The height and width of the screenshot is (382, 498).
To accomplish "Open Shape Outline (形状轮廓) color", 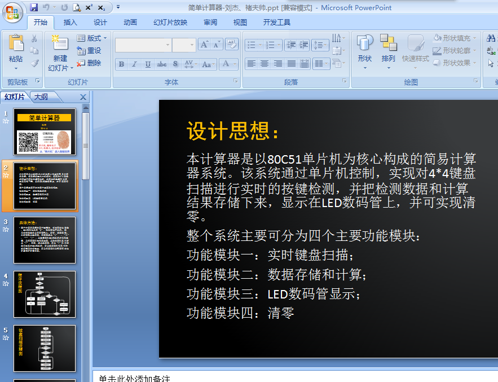I will coord(455,51).
